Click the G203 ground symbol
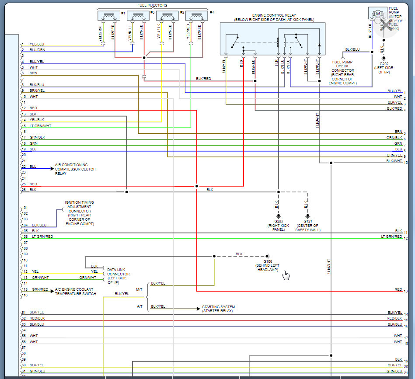Viewport: 415px width, 379px height. 279,216
